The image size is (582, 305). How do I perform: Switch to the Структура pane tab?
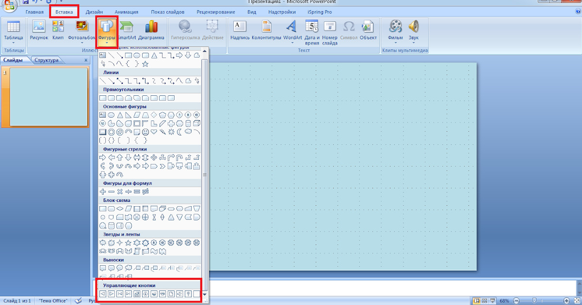coord(47,60)
